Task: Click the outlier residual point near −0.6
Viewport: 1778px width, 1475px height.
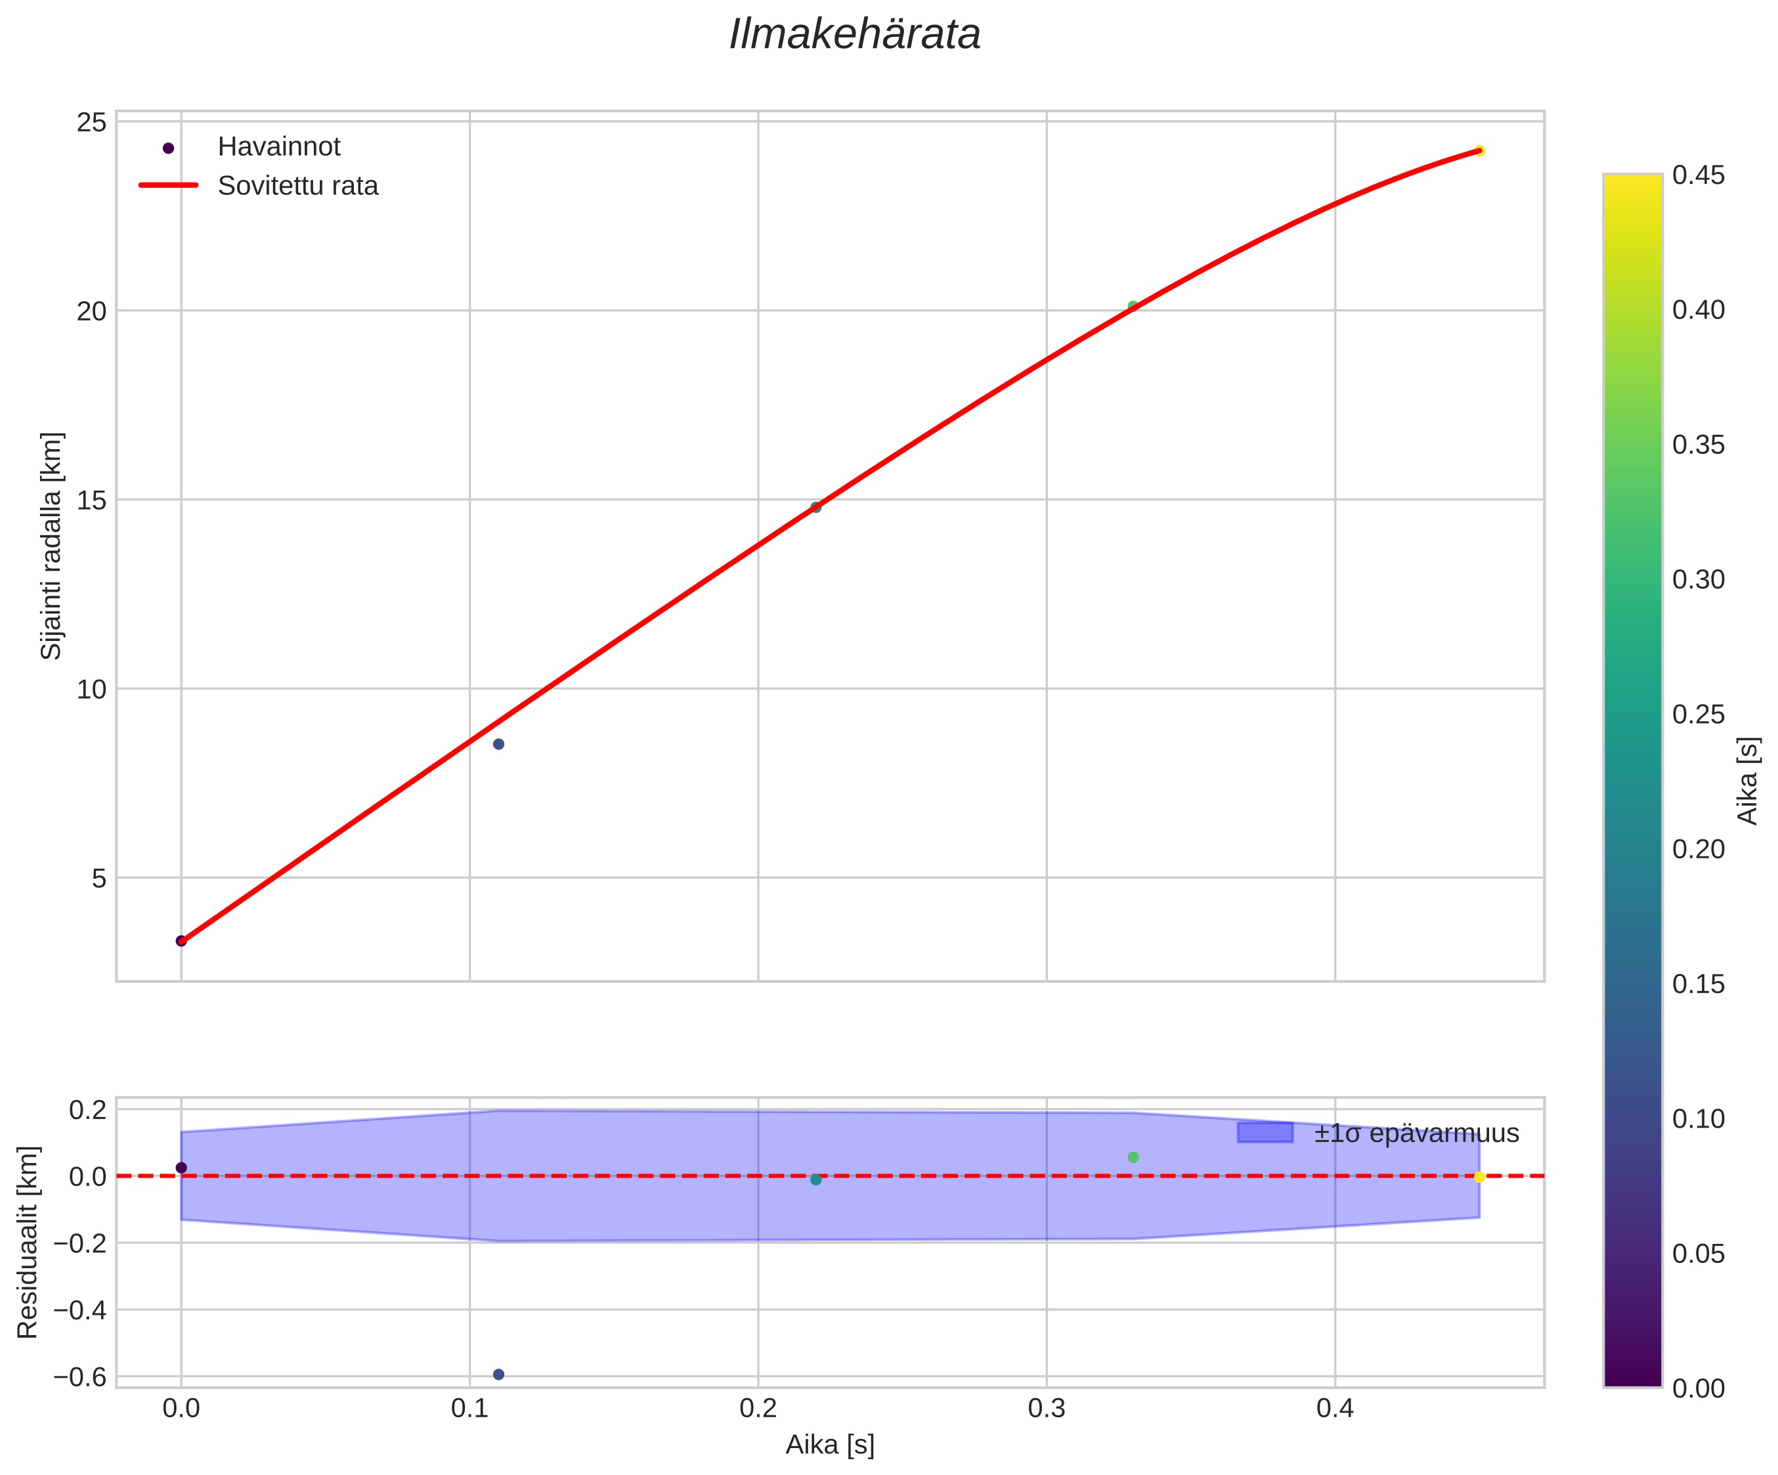Action: tap(499, 1375)
